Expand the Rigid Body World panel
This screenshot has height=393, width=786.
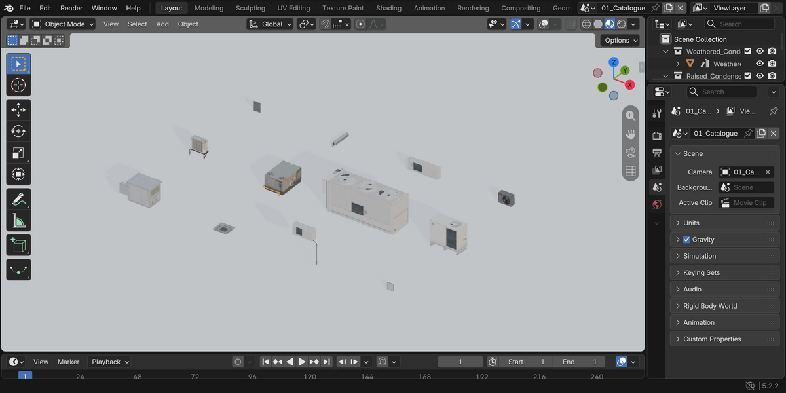(725, 306)
